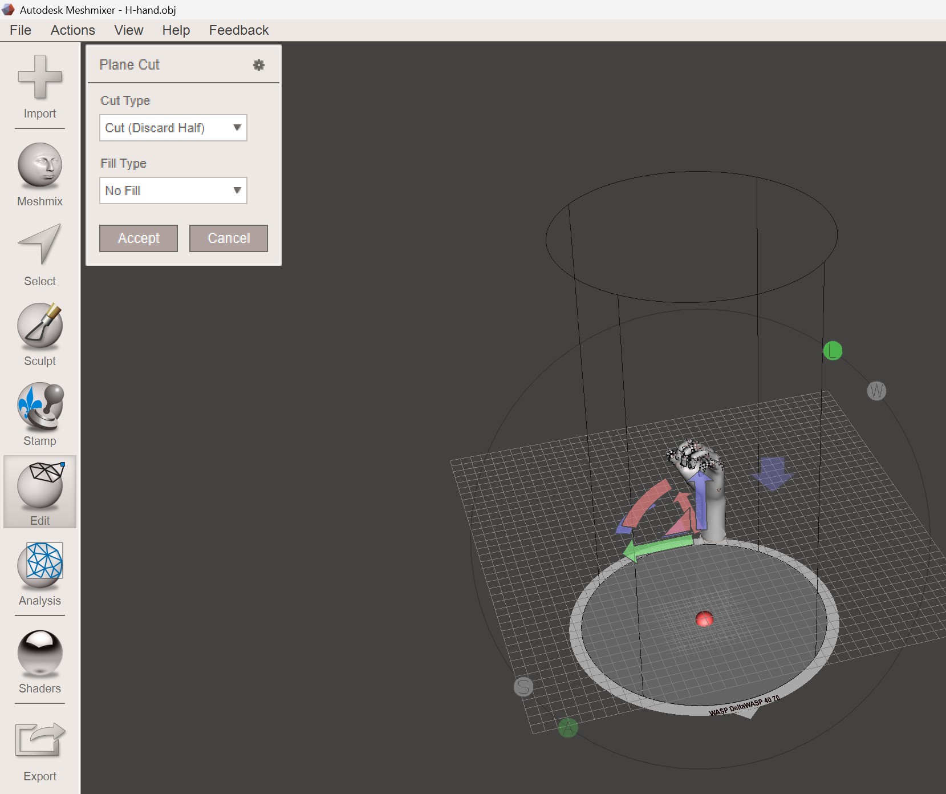Accept the plane cut
The width and height of the screenshot is (946, 794).
pos(139,238)
